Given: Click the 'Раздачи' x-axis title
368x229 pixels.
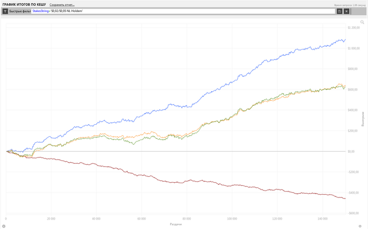Looking at the screenshot, I should pos(176,224).
